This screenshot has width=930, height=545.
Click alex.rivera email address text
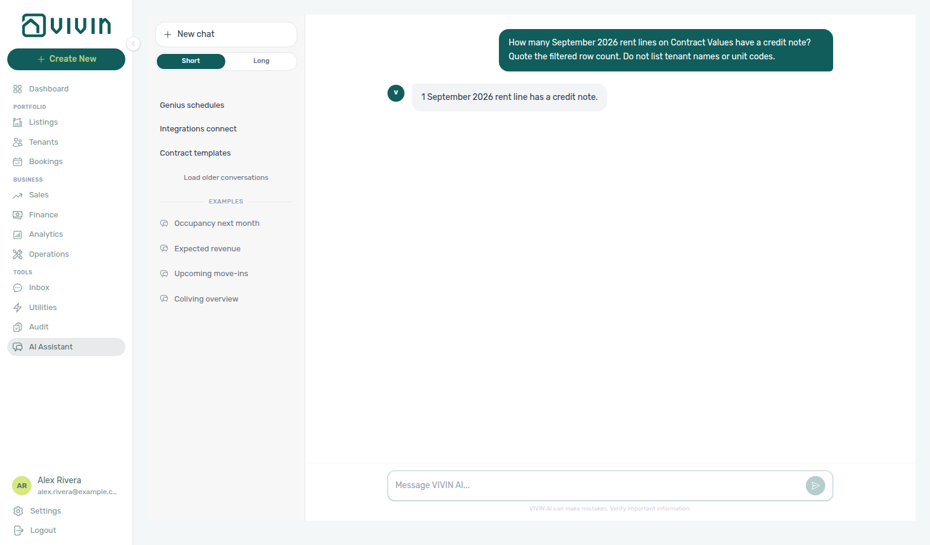[77, 492]
